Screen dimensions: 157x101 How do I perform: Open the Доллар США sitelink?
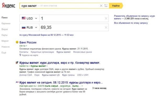point(26,75)
